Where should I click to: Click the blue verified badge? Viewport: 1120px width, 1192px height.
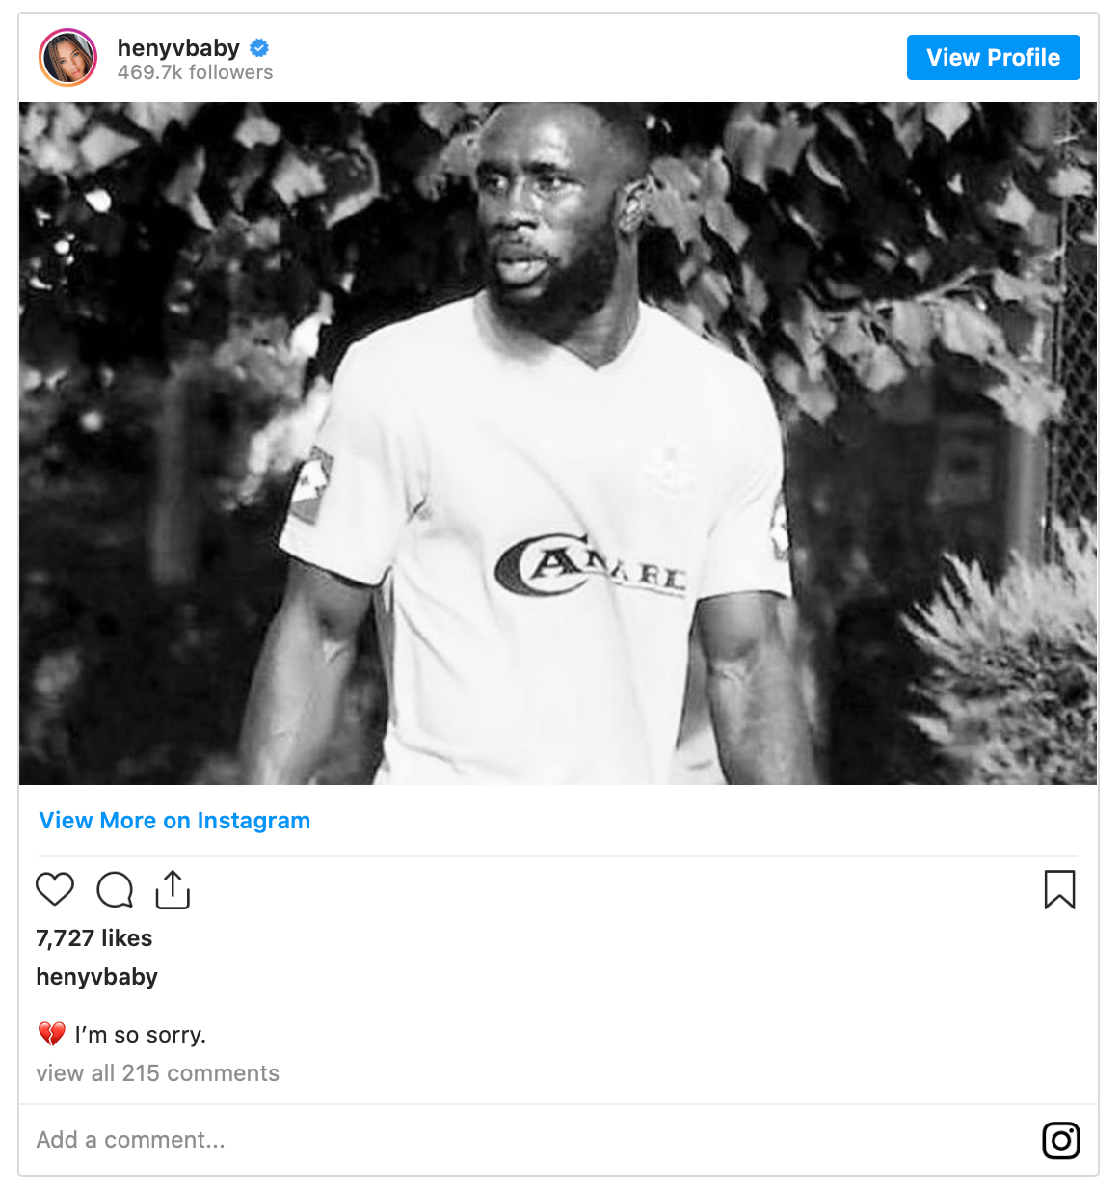point(259,47)
